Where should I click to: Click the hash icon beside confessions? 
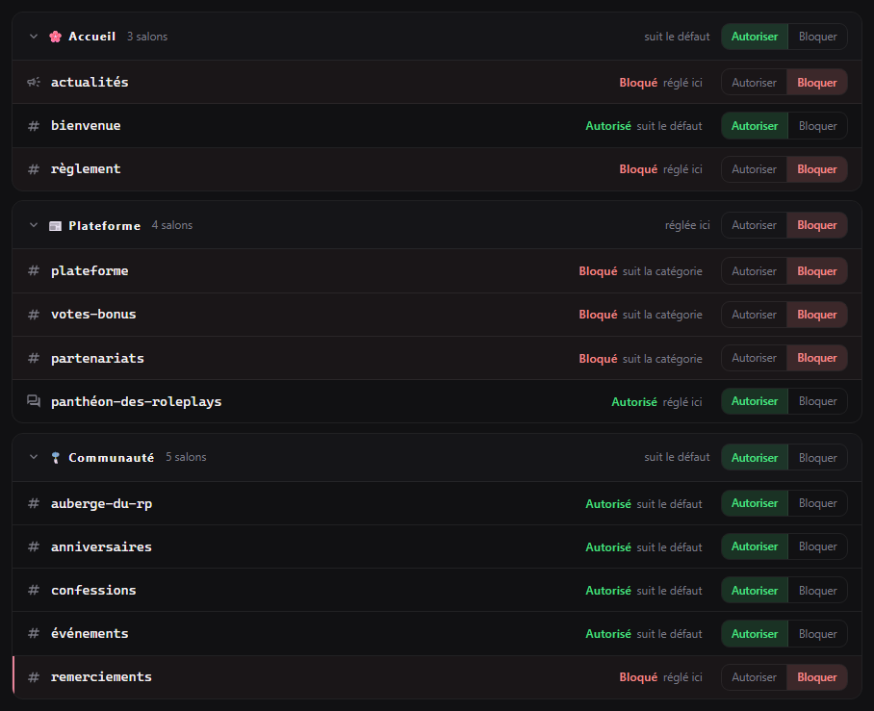click(34, 590)
